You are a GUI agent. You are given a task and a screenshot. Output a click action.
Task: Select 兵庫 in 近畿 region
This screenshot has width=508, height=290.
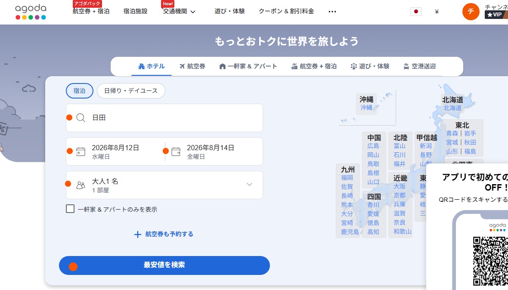click(x=400, y=204)
